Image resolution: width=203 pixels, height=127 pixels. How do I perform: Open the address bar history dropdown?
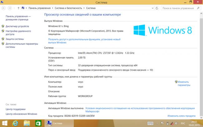coord(152,8)
